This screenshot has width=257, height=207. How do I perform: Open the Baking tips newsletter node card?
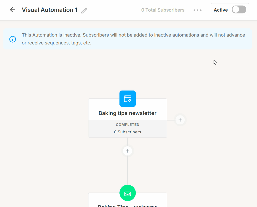pos(128,113)
